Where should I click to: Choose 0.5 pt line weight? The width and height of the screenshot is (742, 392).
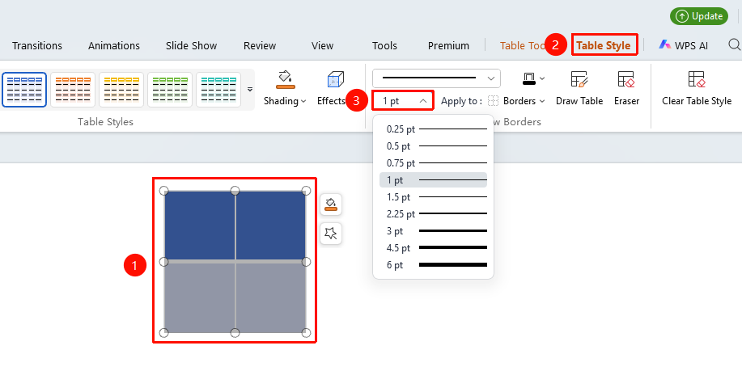[433, 146]
